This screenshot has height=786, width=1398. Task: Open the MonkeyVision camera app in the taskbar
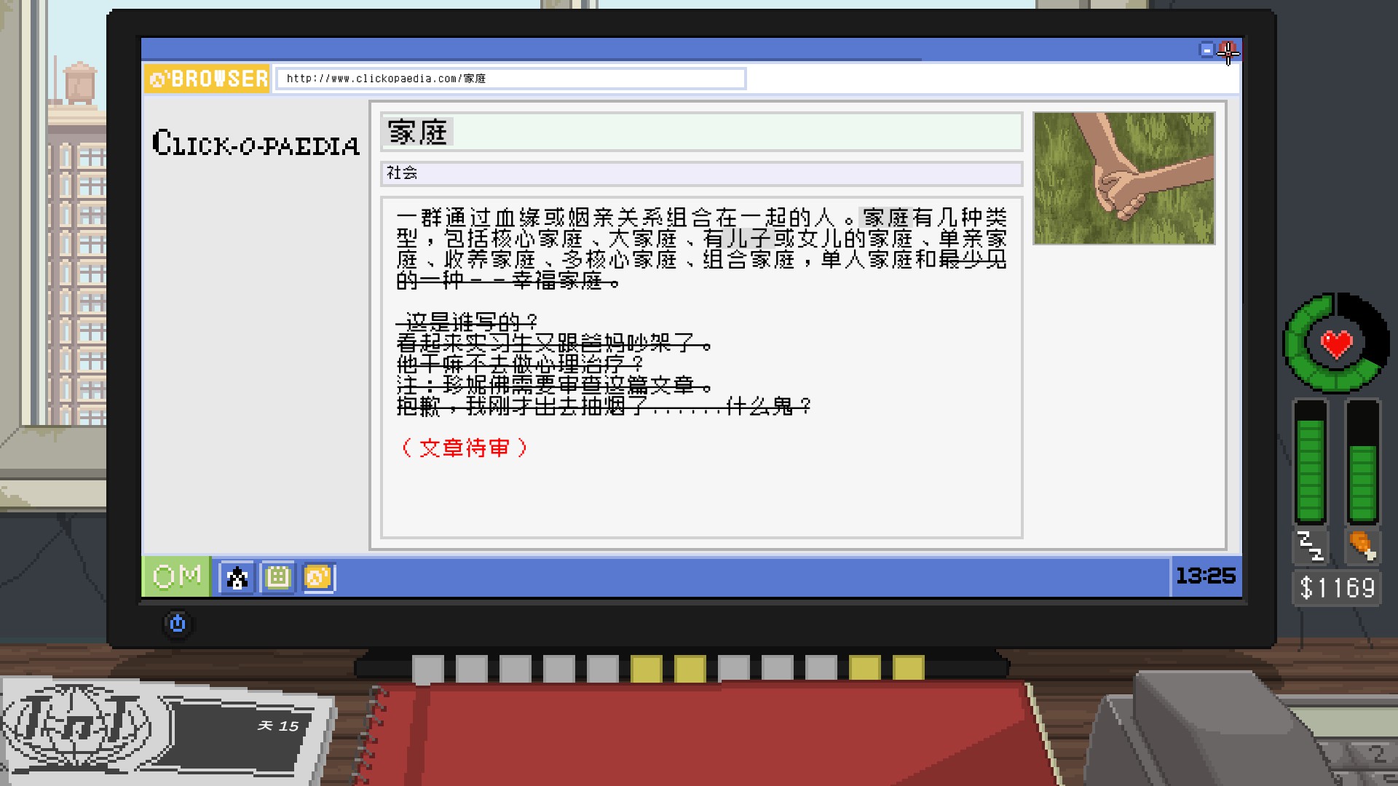(237, 578)
